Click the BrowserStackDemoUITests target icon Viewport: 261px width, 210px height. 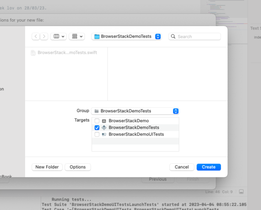pyautogui.click(x=104, y=134)
